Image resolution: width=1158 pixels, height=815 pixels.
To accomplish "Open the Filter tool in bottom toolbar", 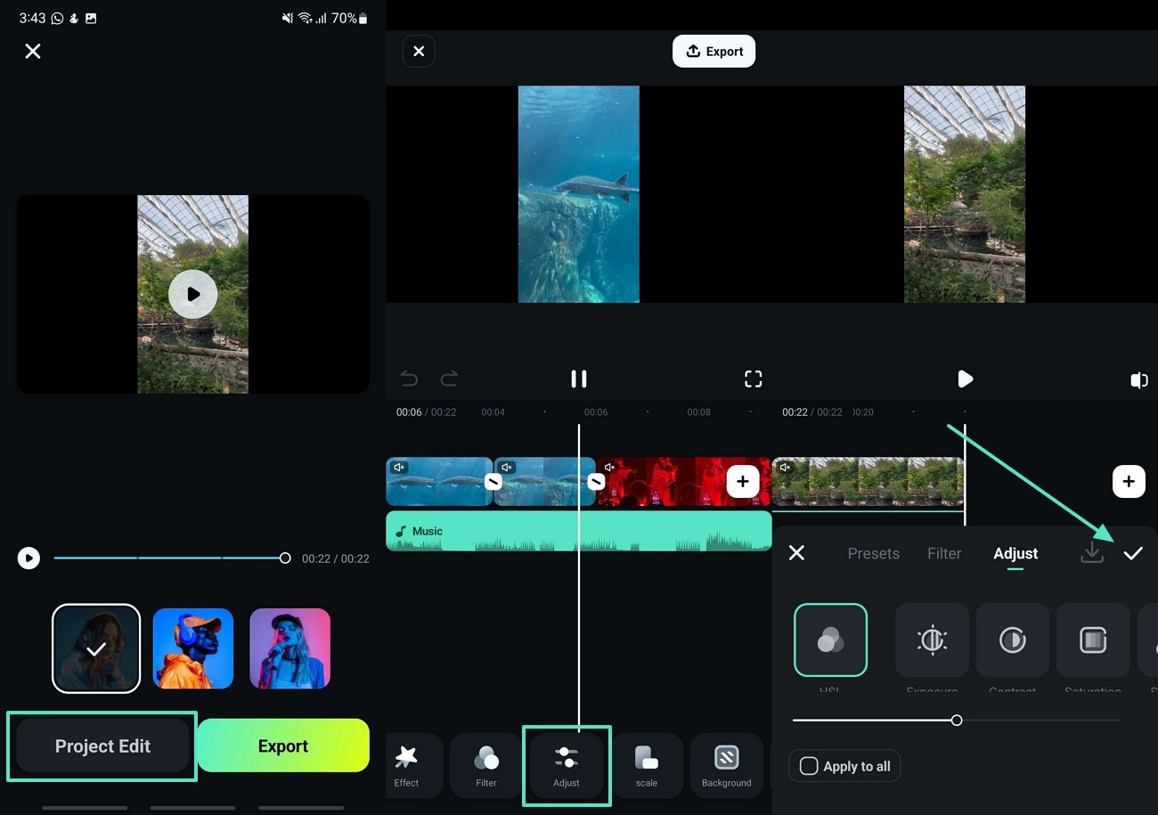I will 486,766.
